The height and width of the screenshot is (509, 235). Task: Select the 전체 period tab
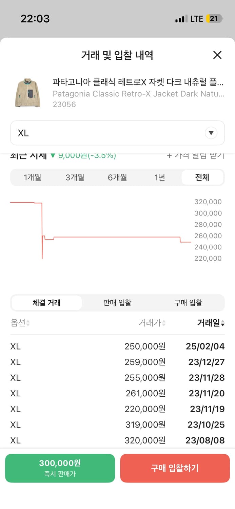(202, 177)
